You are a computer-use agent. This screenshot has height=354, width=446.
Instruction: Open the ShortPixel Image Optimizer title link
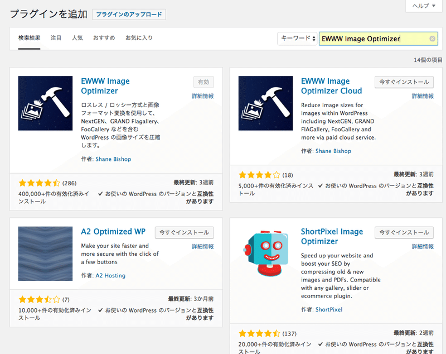pos(332,236)
